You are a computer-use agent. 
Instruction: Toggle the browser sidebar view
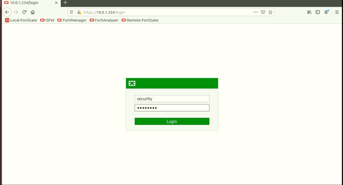318,12
